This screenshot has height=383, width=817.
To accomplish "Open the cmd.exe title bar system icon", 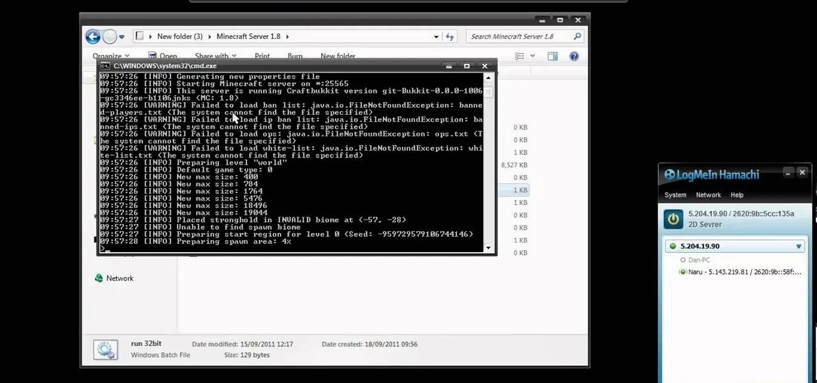I will point(105,66).
